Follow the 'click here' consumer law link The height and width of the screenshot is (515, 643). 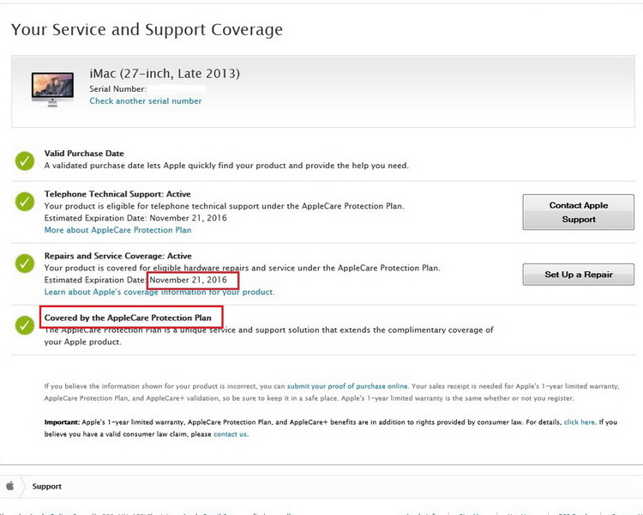pyautogui.click(x=579, y=422)
